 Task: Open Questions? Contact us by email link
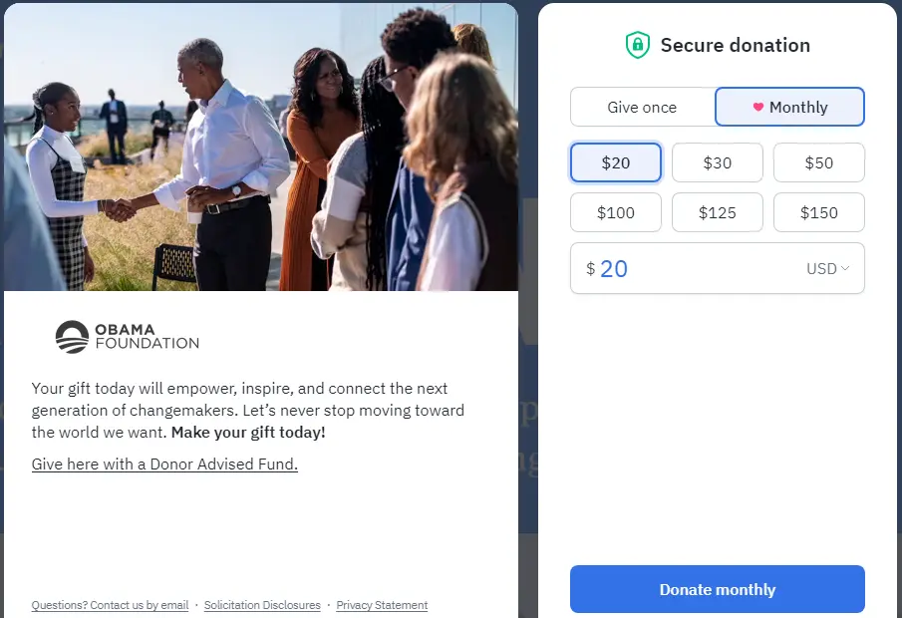coord(110,605)
